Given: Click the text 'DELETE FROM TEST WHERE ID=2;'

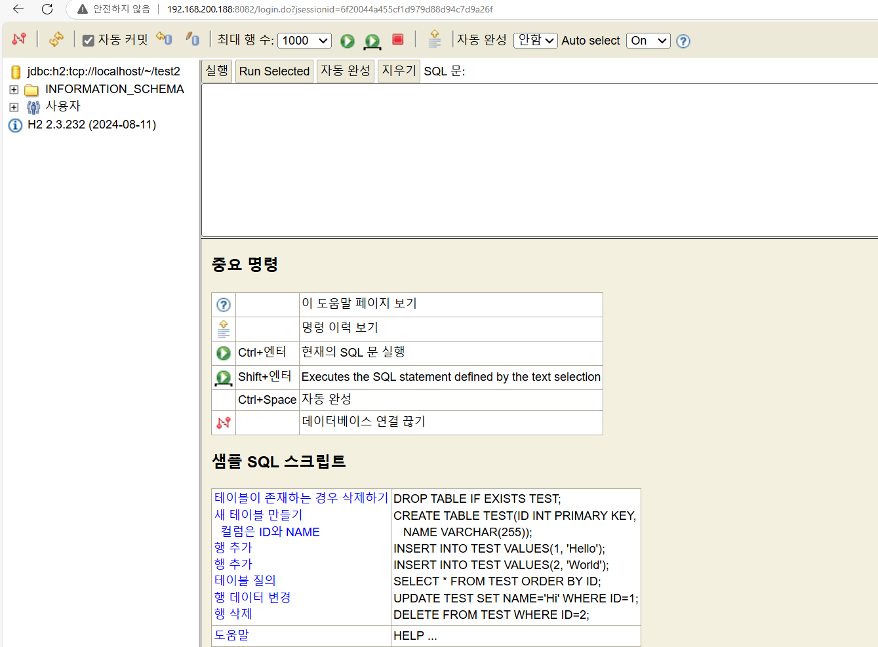Looking at the screenshot, I should coord(491,615).
